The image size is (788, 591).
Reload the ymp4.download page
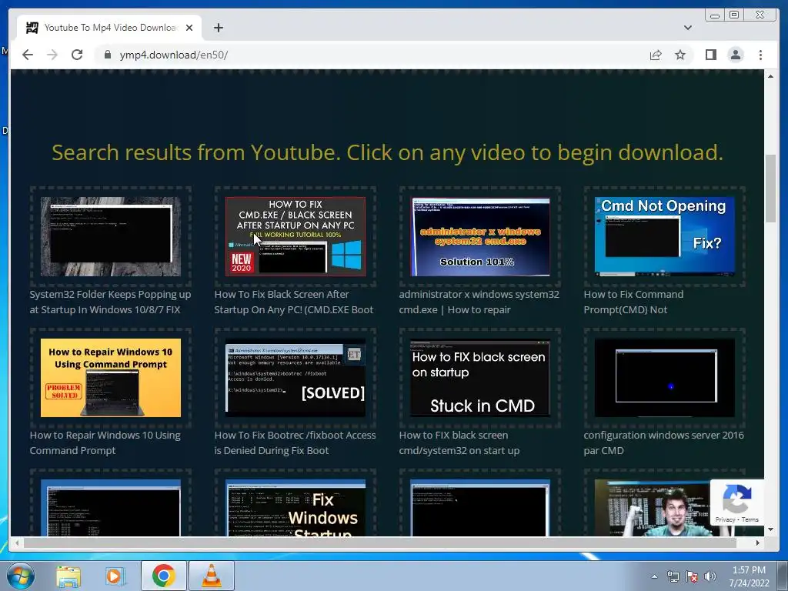(77, 55)
